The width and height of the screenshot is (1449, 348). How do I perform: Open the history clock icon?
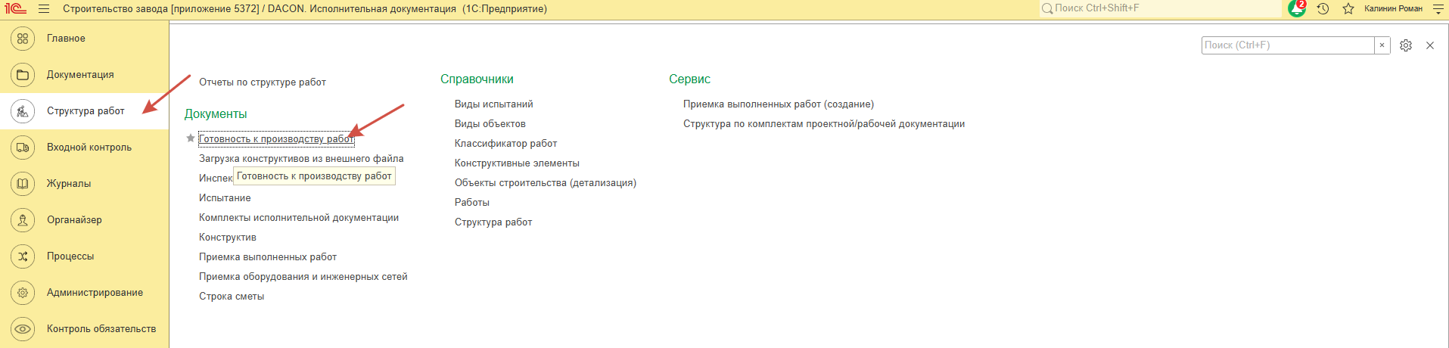point(1323,9)
